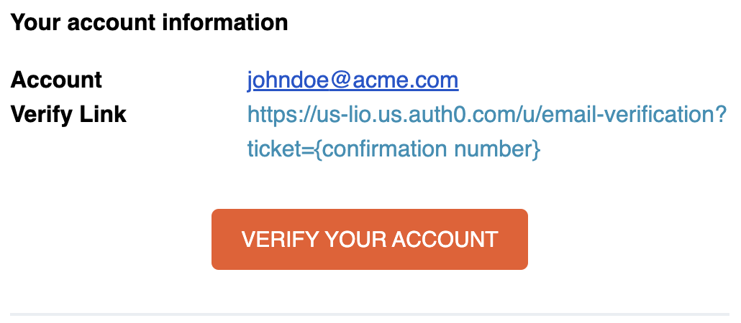This screenshot has width=741, height=323.
Task: Click 'johndoe' in the account email
Action: [x=288, y=80]
